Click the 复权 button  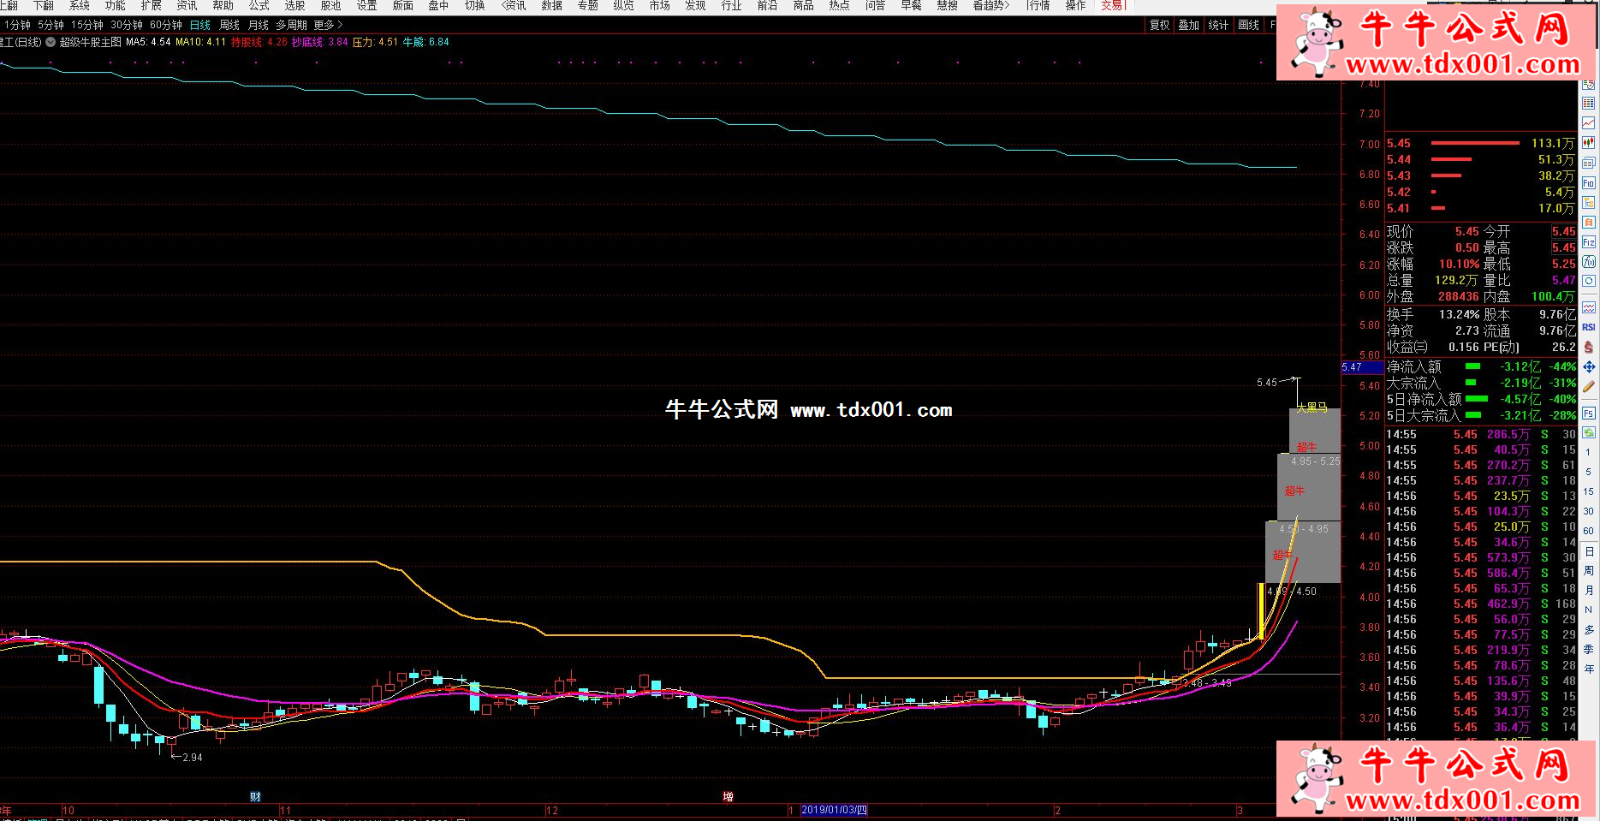1159,25
